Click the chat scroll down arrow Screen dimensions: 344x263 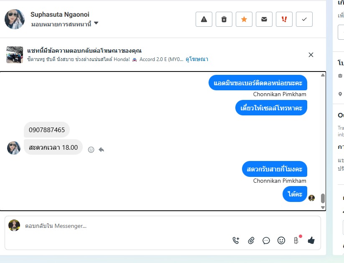point(323,207)
